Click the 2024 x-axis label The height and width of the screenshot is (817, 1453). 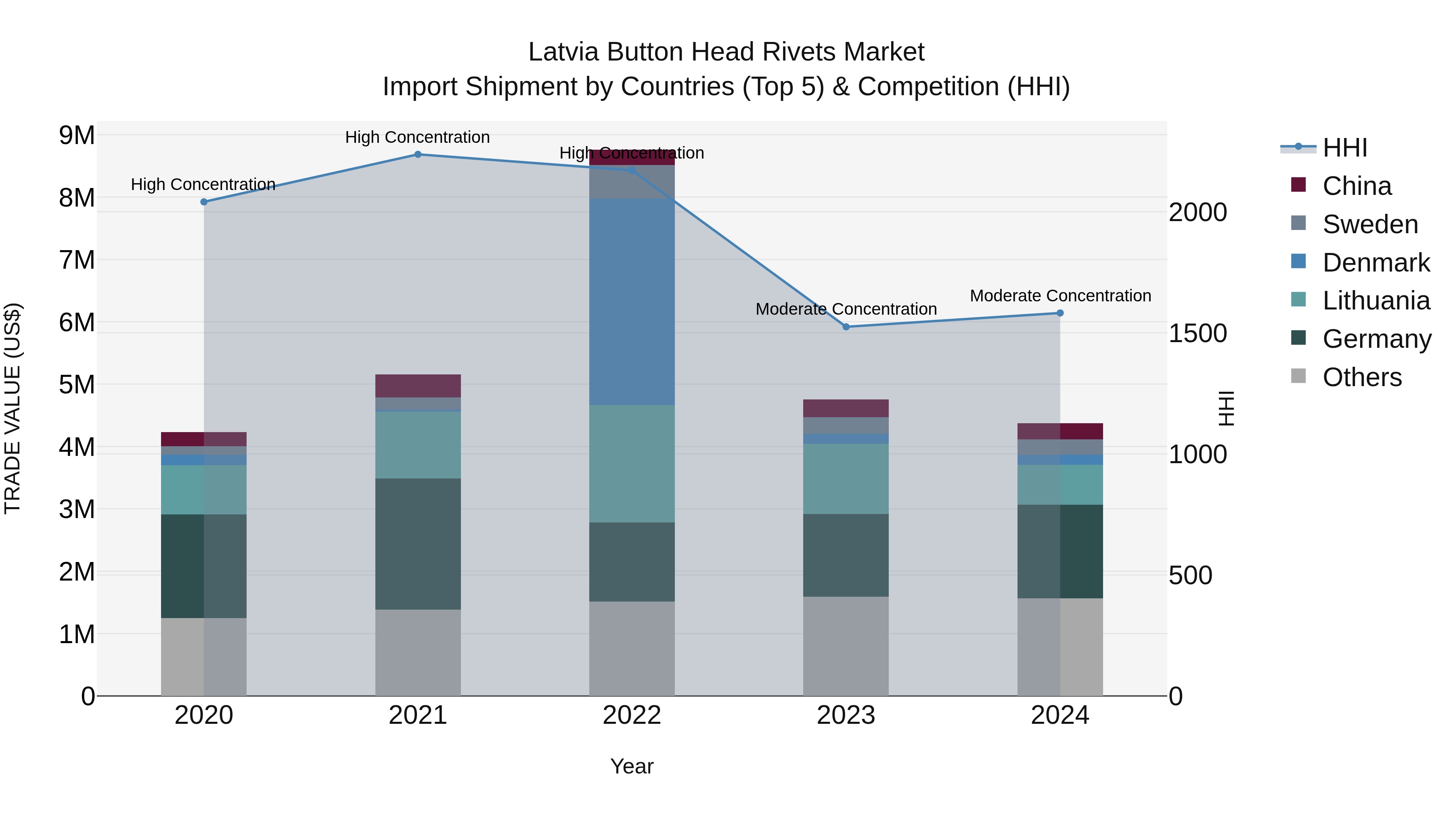(x=1060, y=715)
